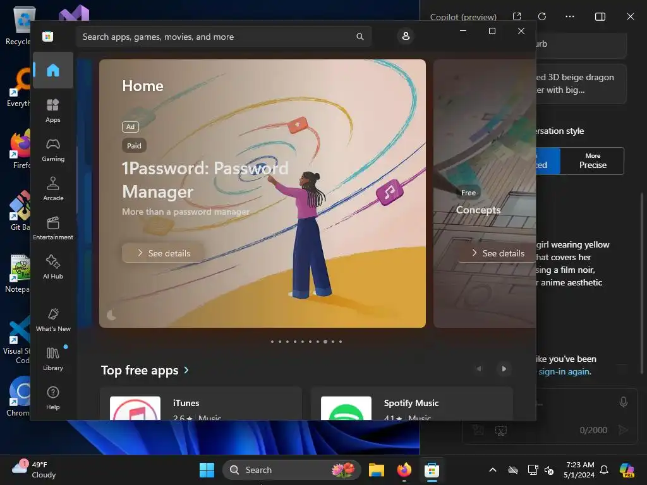
Task: Refresh the Copilot pane
Action: pos(542,16)
